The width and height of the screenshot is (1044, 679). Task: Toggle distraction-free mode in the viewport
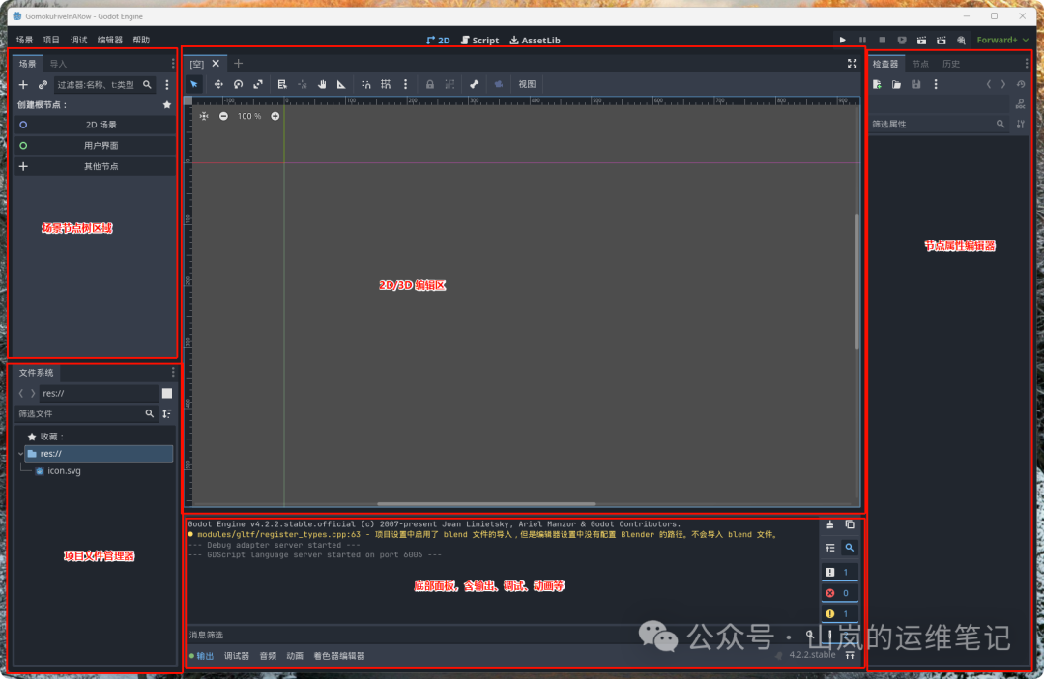coord(852,64)
